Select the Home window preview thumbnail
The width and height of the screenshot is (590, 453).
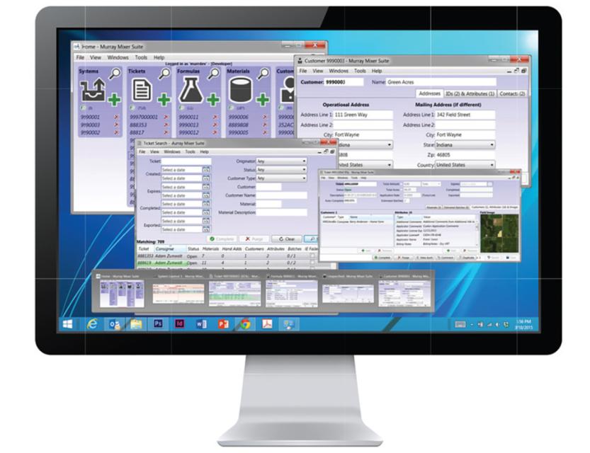[x=121, y=294]
